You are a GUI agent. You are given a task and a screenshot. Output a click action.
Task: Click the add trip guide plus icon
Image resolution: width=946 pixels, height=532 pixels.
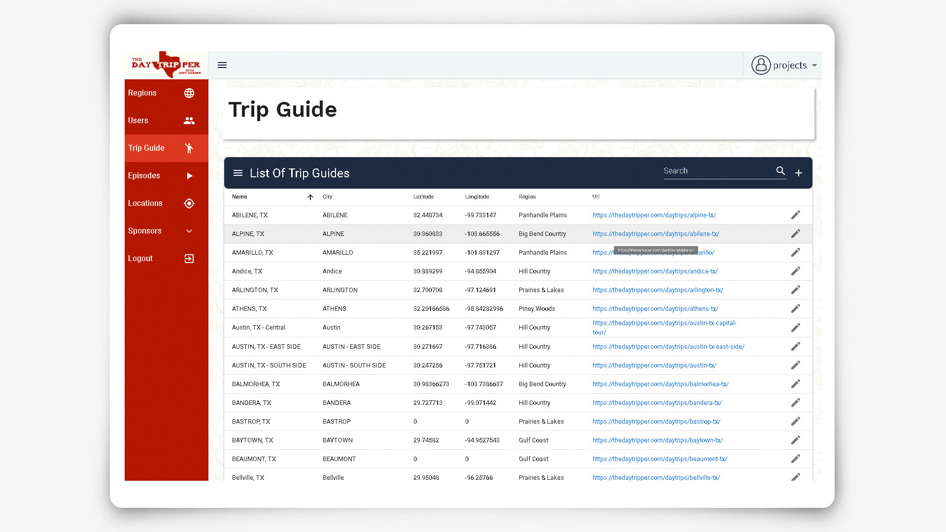799,173
